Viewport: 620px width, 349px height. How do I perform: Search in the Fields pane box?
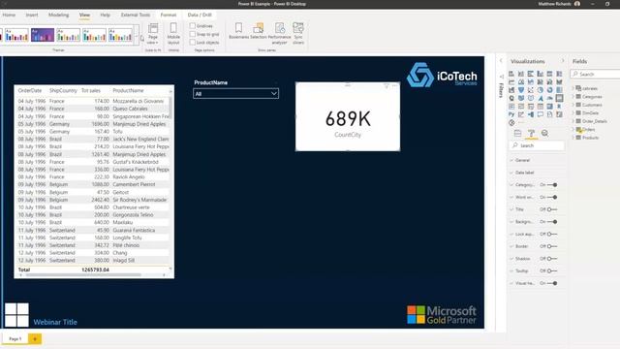596,74
